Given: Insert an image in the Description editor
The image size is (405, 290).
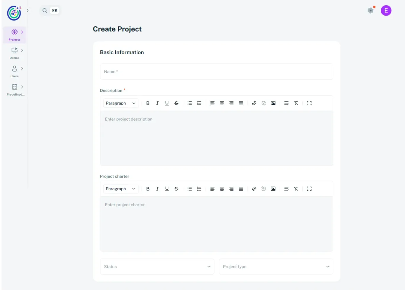Looking at the screenshot, I should [x=273, y=103].
